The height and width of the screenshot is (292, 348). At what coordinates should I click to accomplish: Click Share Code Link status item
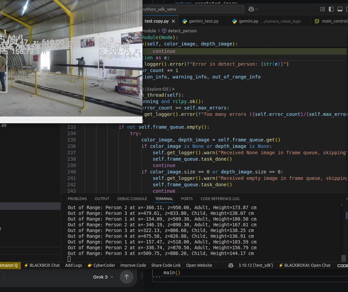[166, 265]
